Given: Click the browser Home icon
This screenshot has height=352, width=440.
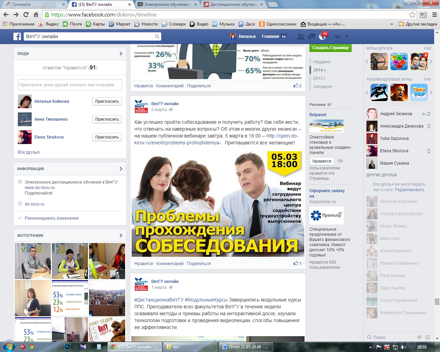Looking at the screenshot, I should [x=36, y=14].
